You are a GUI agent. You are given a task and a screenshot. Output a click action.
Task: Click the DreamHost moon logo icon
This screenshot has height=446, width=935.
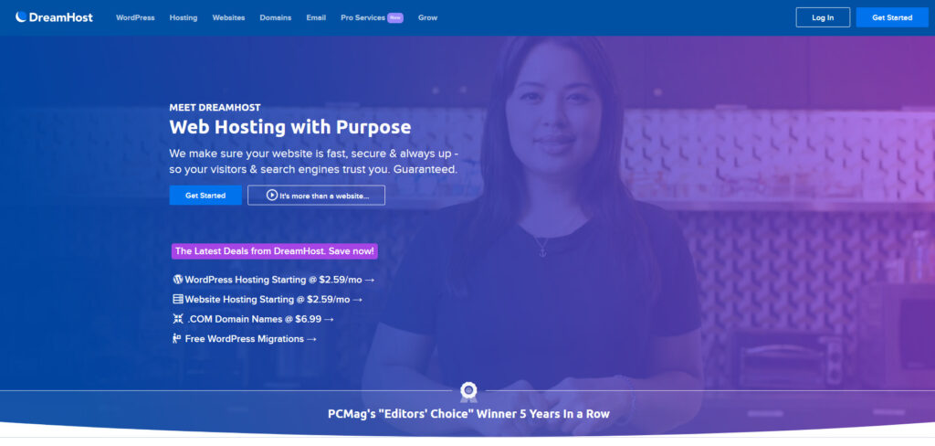click(x=22, y=17)
